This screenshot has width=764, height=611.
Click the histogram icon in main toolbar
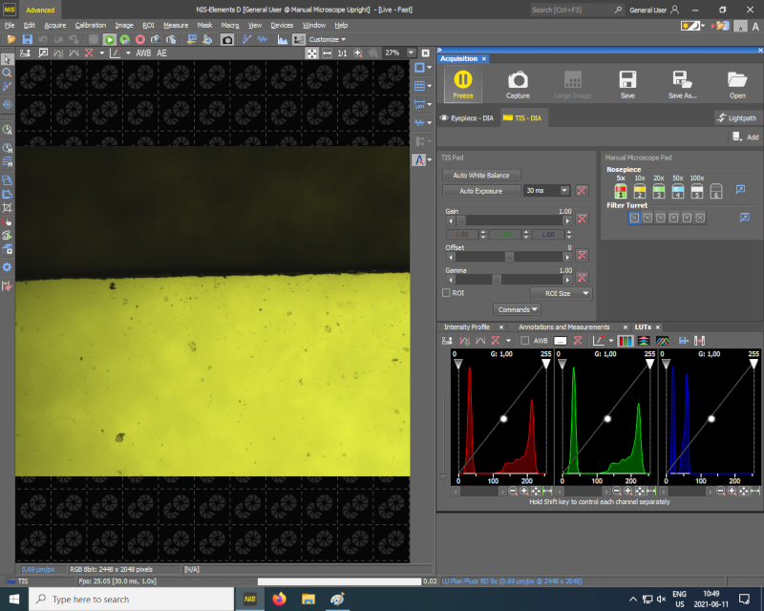[x=283, y=40]
